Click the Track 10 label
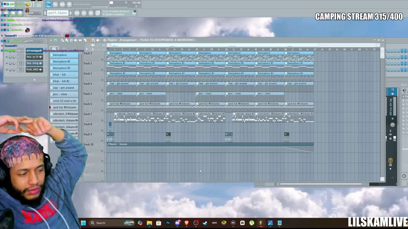Image resolution: width=408 pixels, height=229 pixels. coord(89,144)
